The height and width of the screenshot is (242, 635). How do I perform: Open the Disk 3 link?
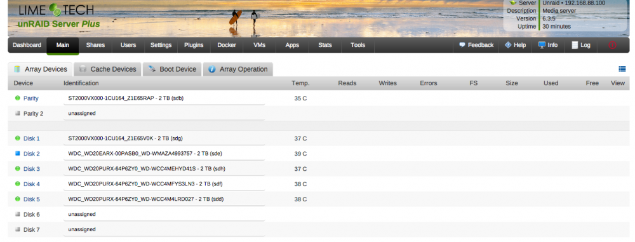point(32,169)
